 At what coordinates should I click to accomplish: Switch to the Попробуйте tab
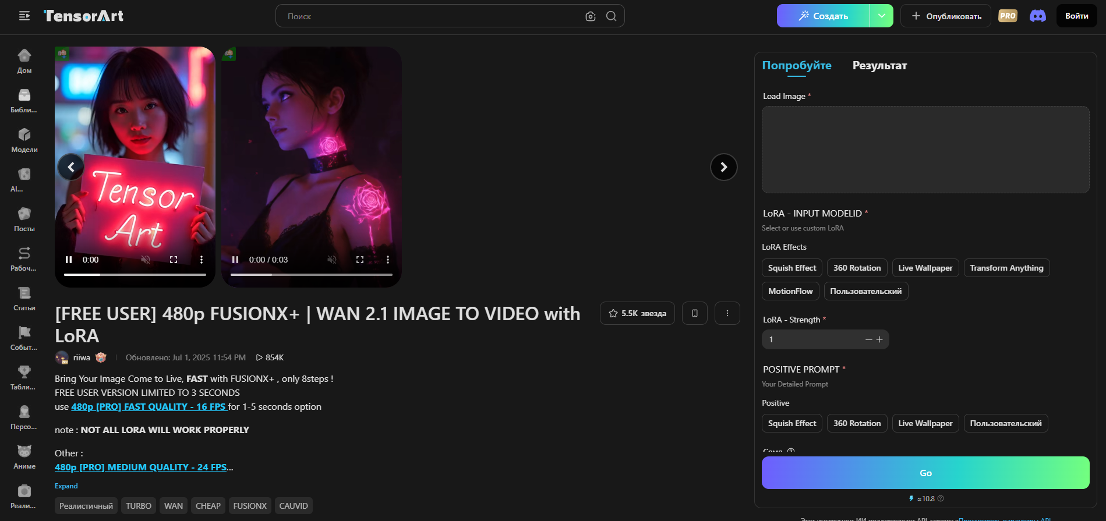click(x=797, y=66)
